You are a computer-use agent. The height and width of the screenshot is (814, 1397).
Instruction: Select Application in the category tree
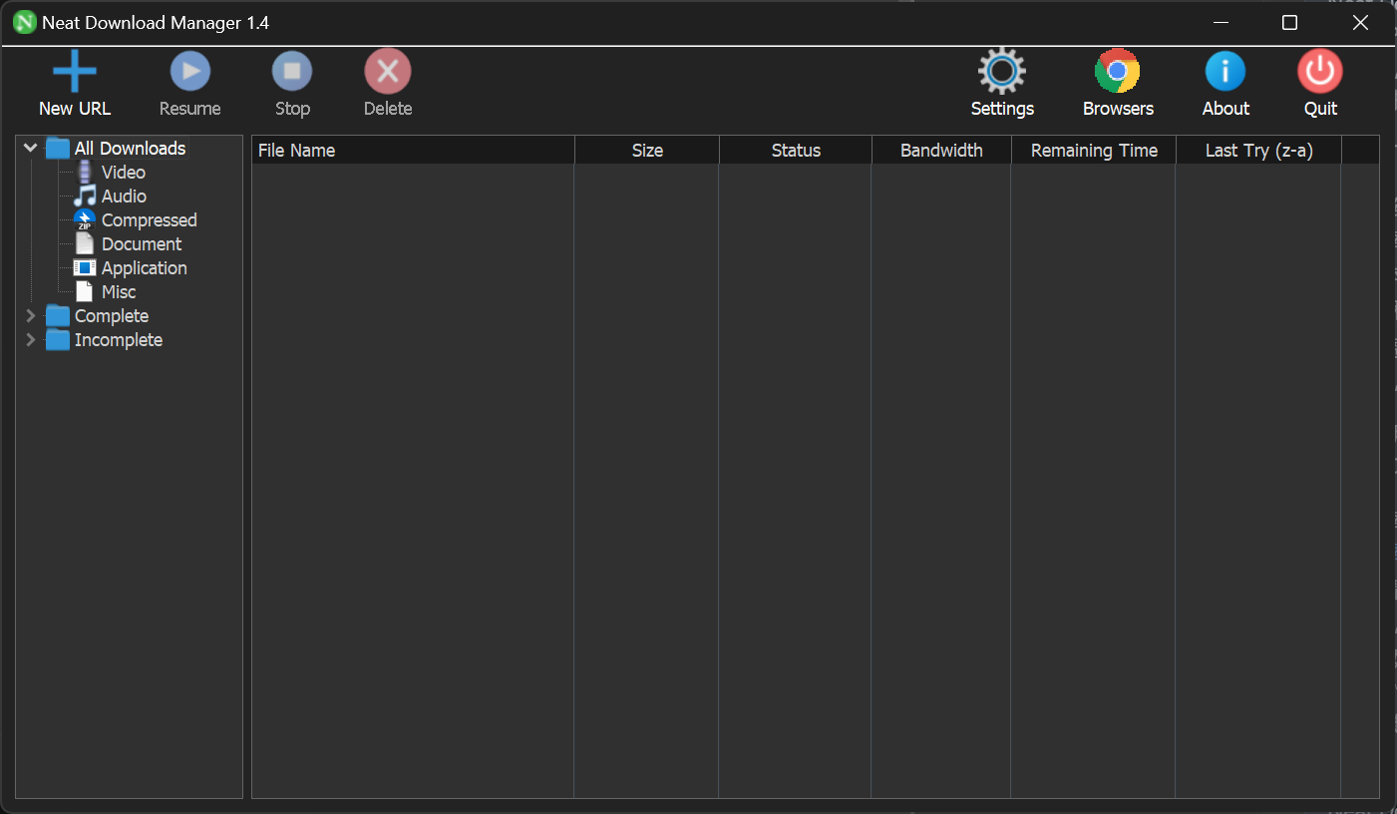pyautogui.click(x=145, y=268)
